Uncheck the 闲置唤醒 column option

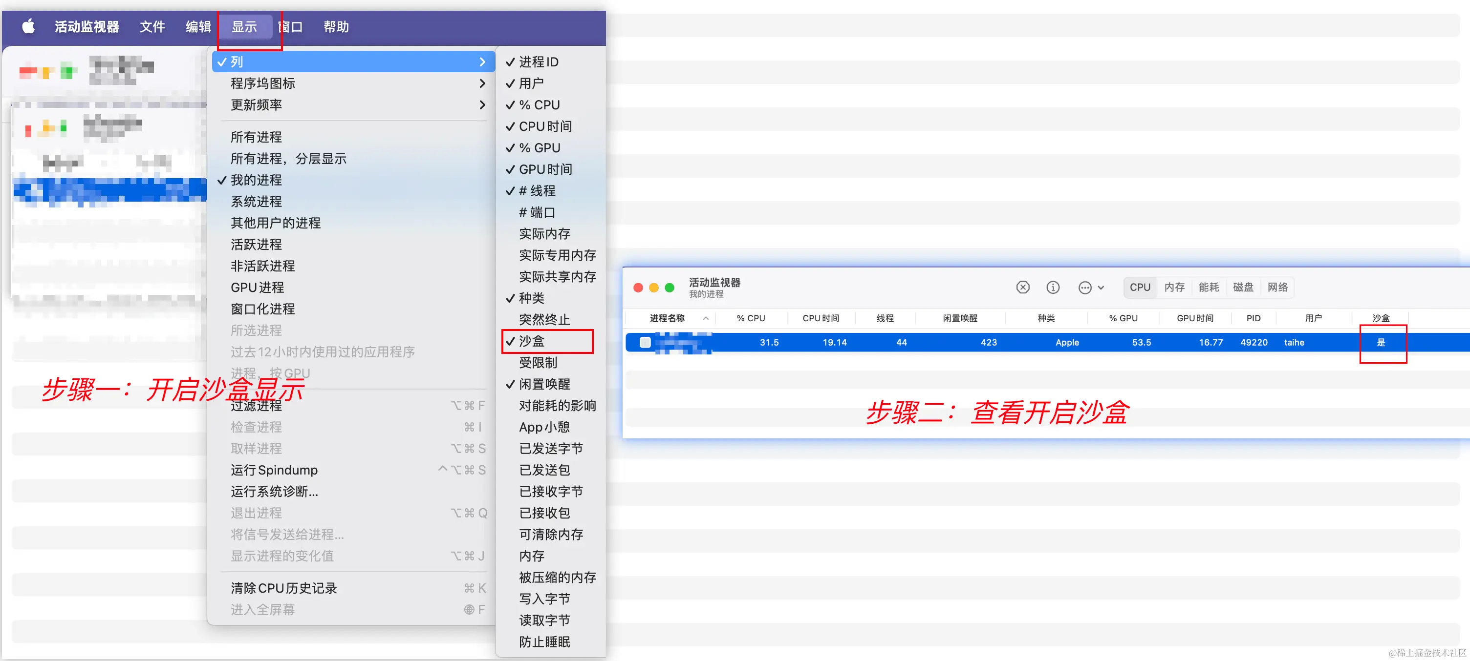(544, 384)
